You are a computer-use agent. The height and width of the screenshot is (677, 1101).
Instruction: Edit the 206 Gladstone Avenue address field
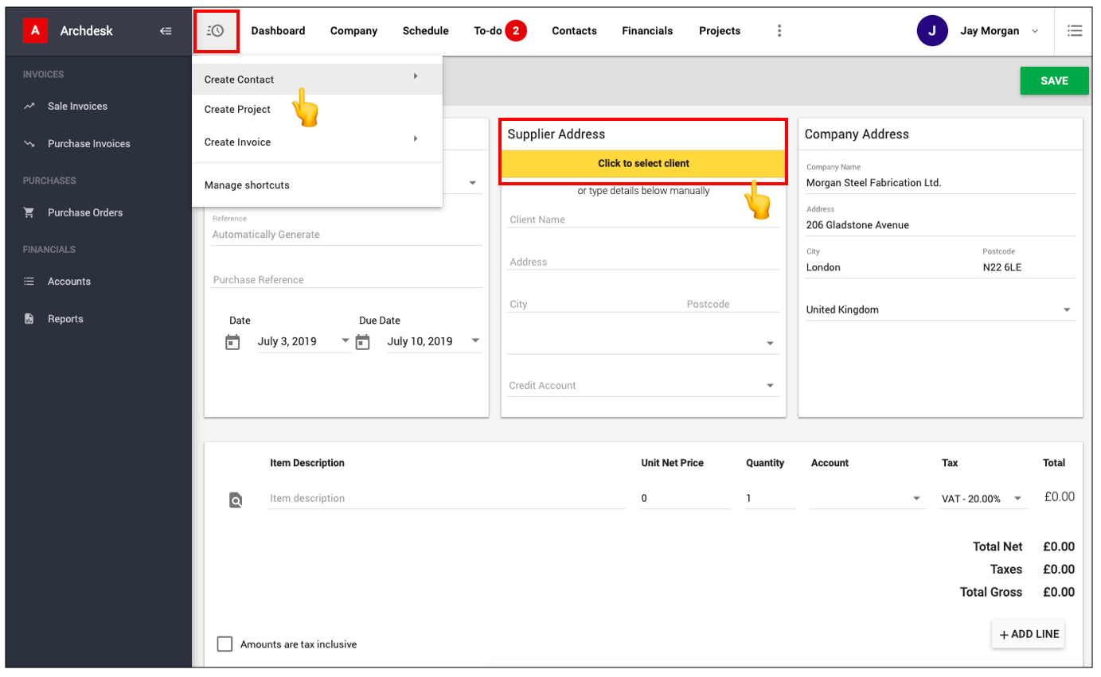[x=940, y=225]
